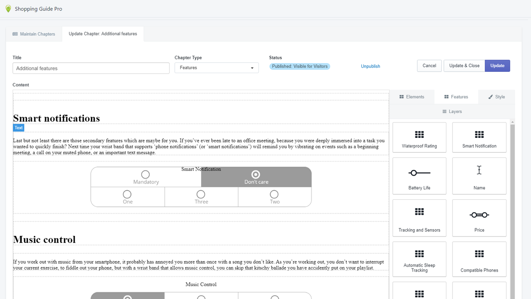This screenshot has width=531, height=299.
Task: Choose the Three option radio button
Action: point(201,194)
